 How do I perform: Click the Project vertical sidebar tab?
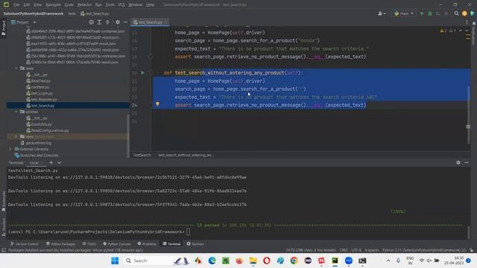pos(3,28)
